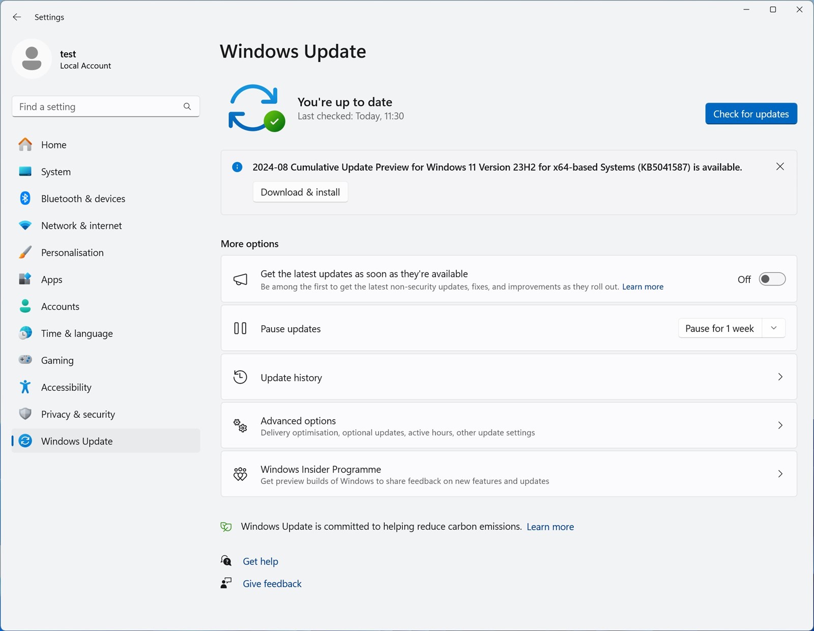Toggle on Get the latest updates switch

(772, 279)
